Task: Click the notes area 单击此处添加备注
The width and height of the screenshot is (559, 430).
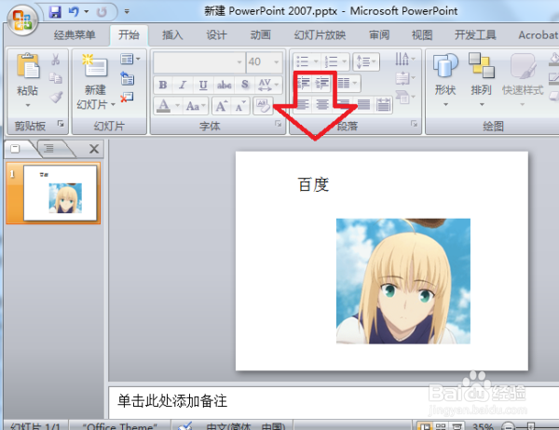Action: [172, 401]
